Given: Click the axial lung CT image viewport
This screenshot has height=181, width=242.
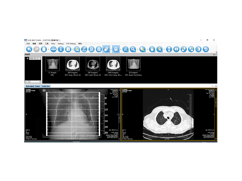Looking at the screenshot, I should click(x=169, y=115).
